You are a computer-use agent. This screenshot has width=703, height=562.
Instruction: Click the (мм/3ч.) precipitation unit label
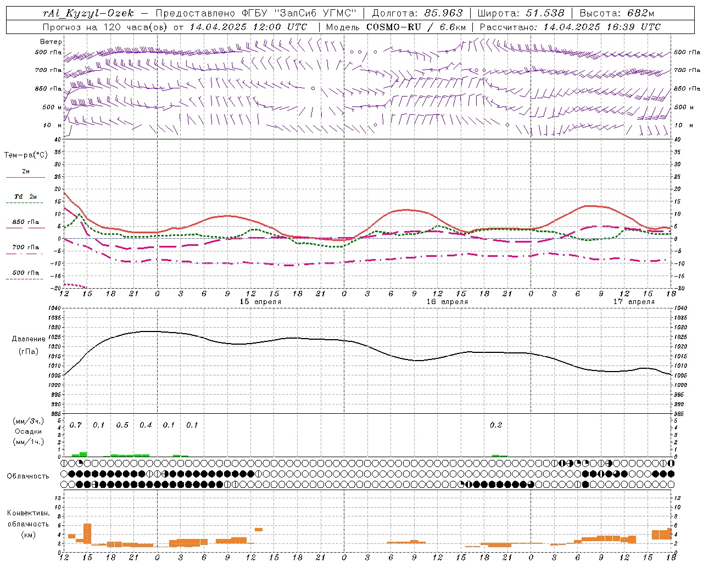[x=28, y=421]
